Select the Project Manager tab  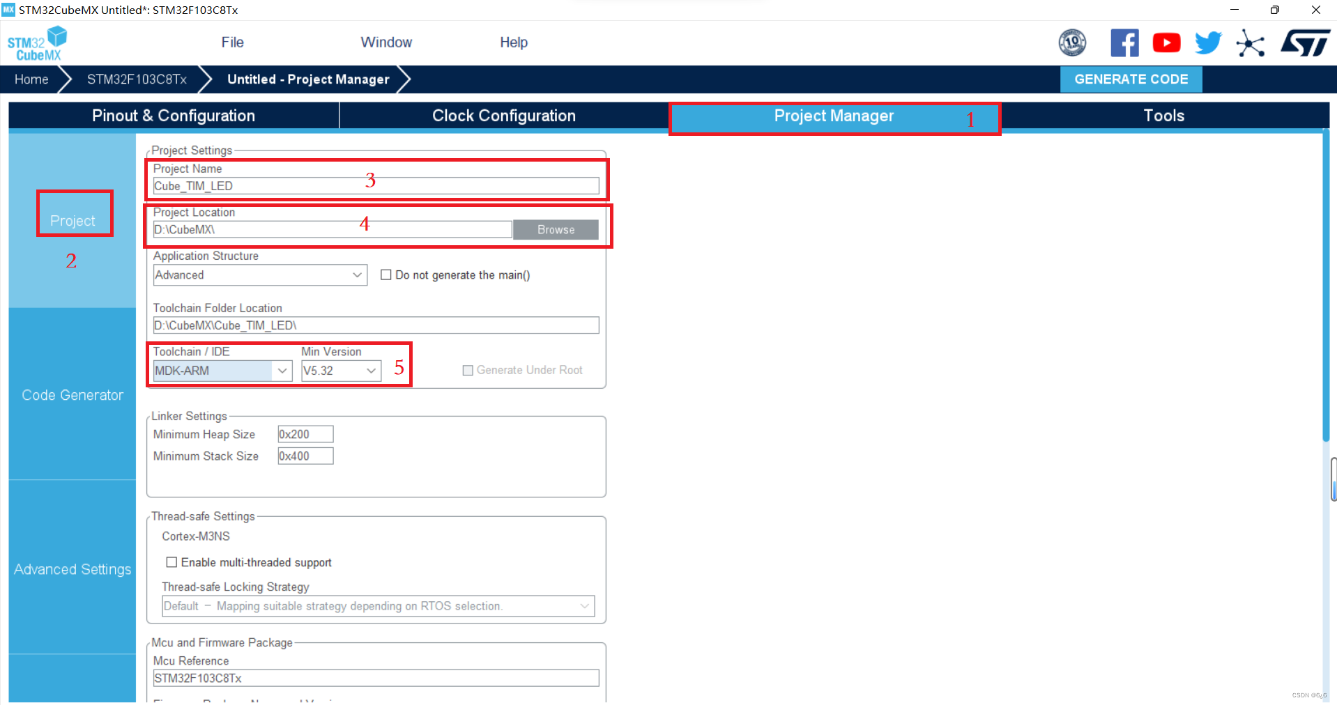point(834,117)
